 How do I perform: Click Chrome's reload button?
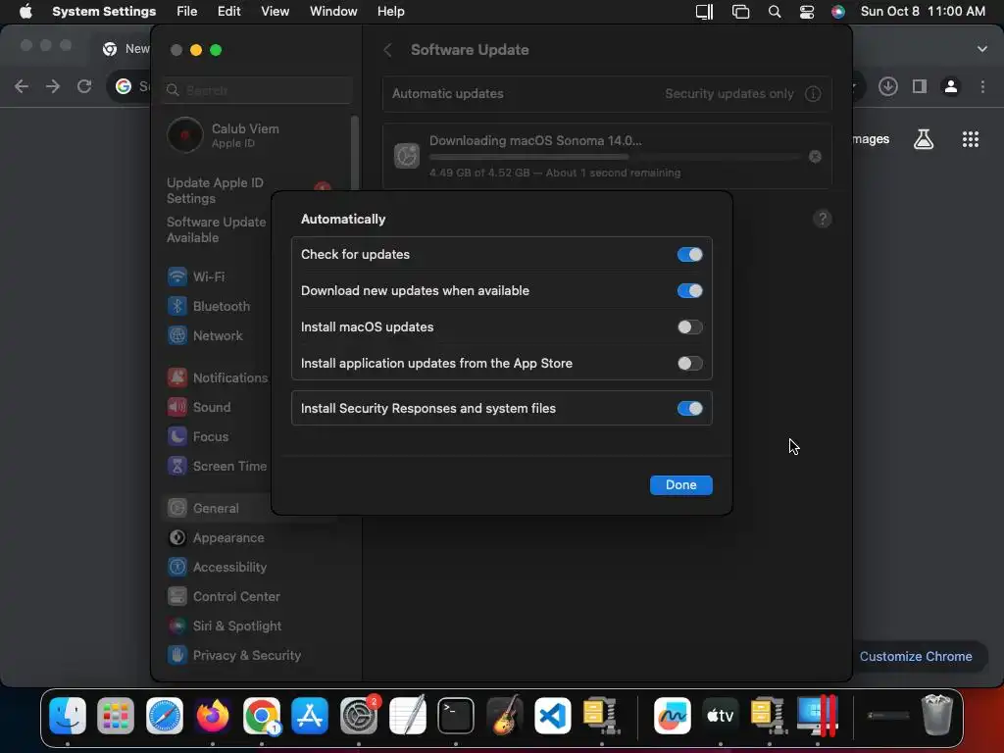point(84,86)
